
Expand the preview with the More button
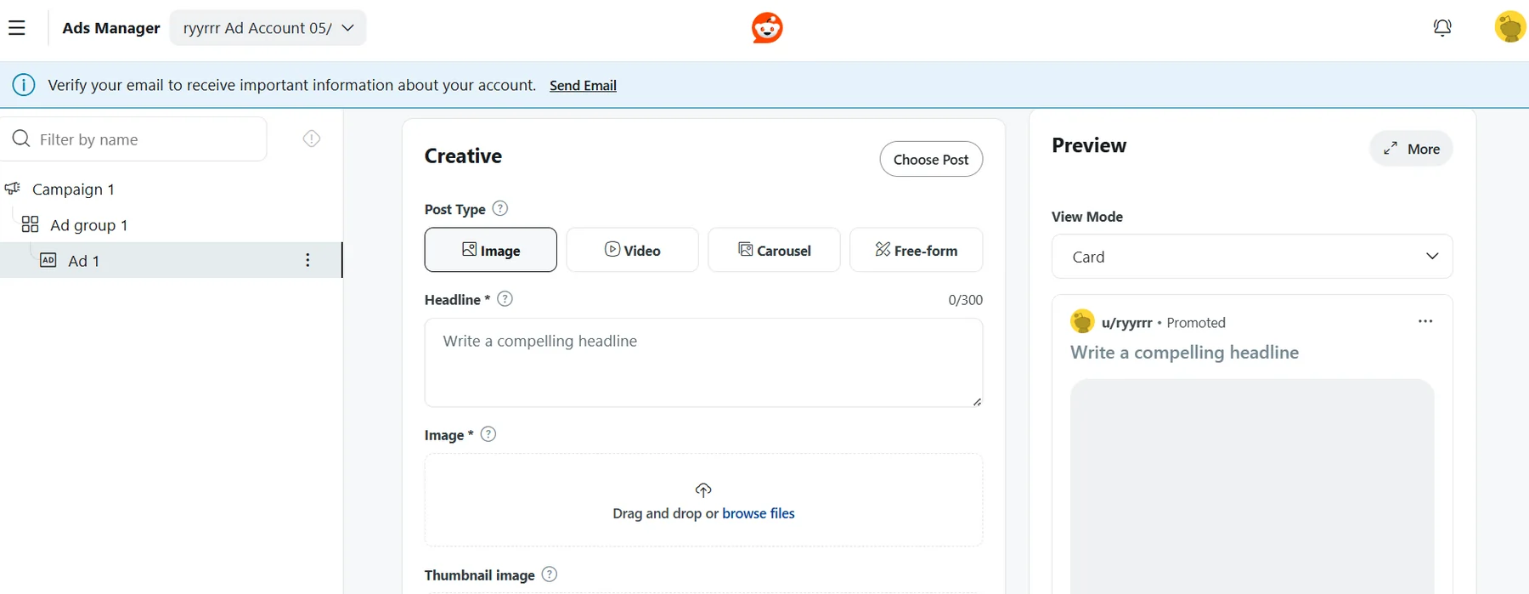[x=1411, y=149]
